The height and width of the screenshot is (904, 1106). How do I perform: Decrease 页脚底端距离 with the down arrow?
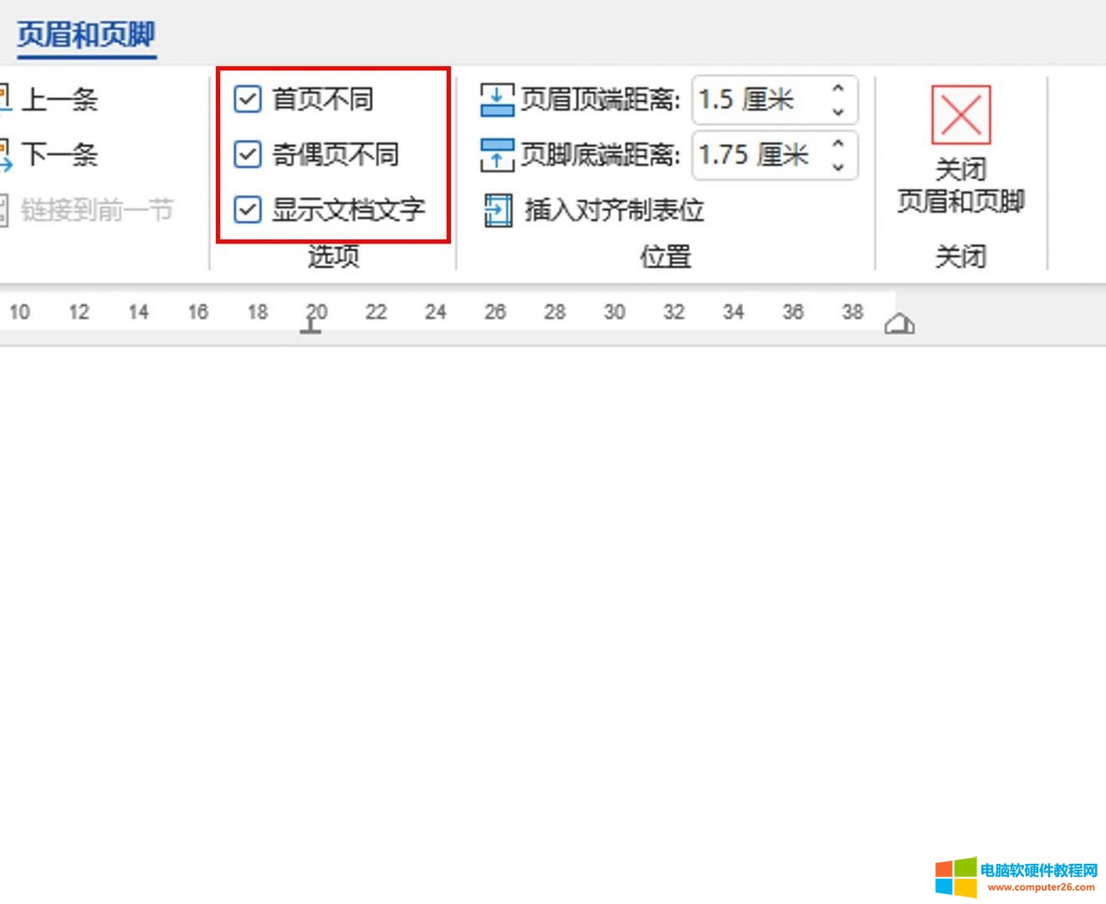(x=838, y=167)
